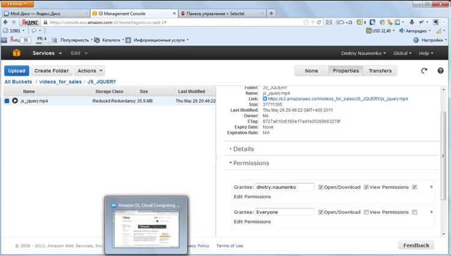Open the Services dropdown menu
The height and width of the screenshot is (256, 451).
click(47, 53)
